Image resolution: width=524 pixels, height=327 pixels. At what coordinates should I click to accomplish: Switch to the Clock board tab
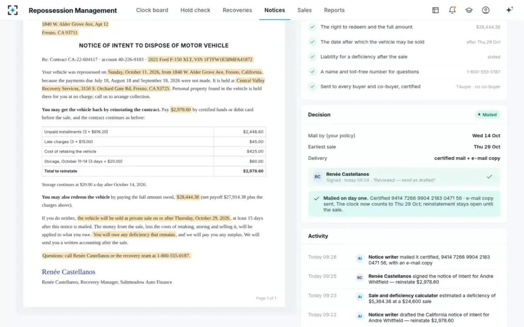tap(152, 10)
